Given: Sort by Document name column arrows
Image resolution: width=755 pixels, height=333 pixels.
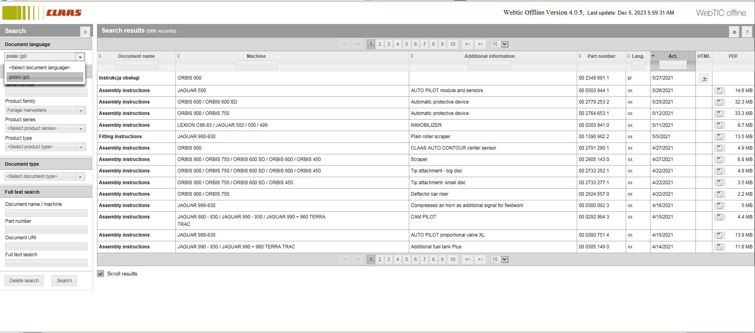Looking at the screenshot, I should [100, 56].
